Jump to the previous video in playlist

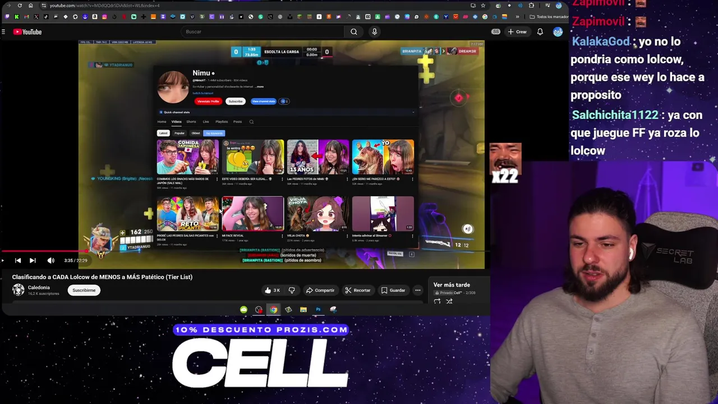(x=18, y=260)
